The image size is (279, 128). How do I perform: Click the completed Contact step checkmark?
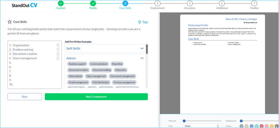click(x=61, y=3)
